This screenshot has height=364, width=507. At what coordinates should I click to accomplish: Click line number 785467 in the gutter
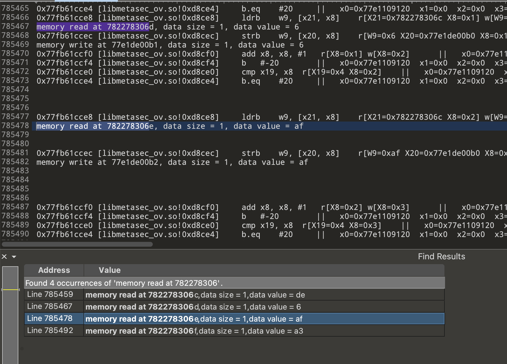click(15, 26)
